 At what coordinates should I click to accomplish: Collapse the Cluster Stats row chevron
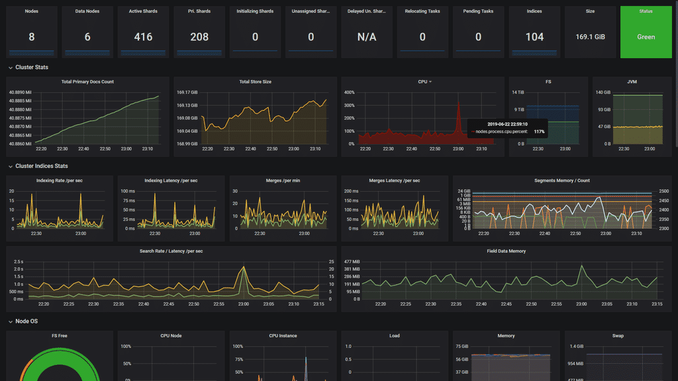11,68
